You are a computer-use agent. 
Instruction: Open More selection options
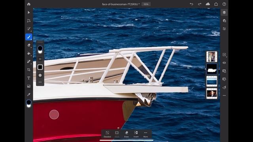pos(145,134)
